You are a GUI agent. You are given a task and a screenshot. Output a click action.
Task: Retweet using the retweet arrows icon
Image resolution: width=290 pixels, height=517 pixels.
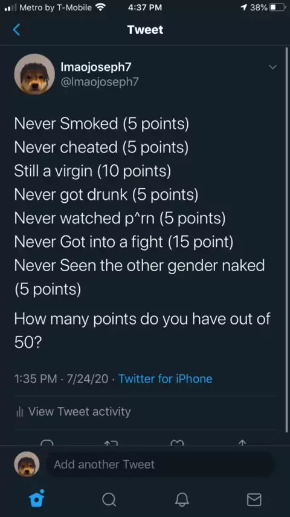pos(111,443)
